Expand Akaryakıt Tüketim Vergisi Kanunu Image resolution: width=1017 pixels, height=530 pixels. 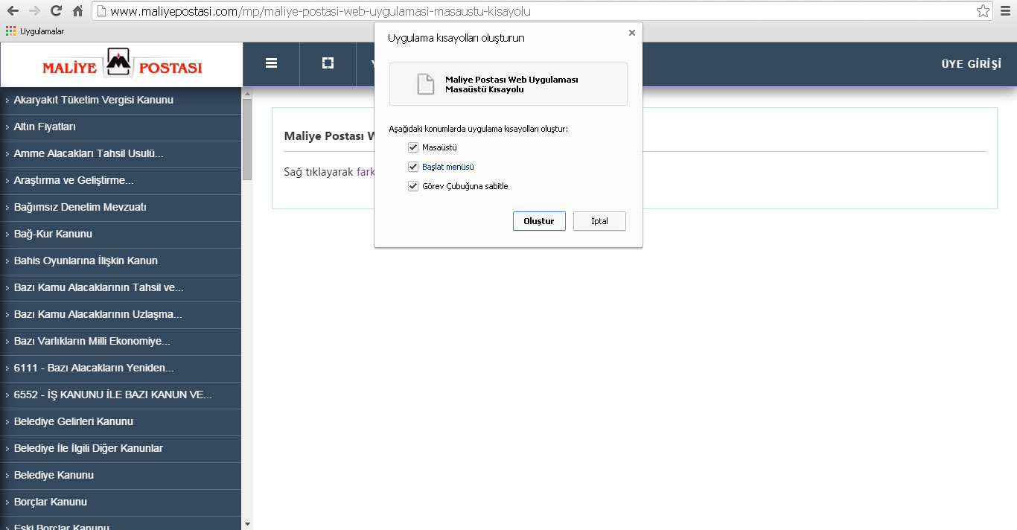121,100
